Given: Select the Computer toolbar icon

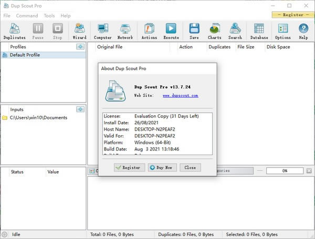Looking at the screenshot, I should point(103,31).
